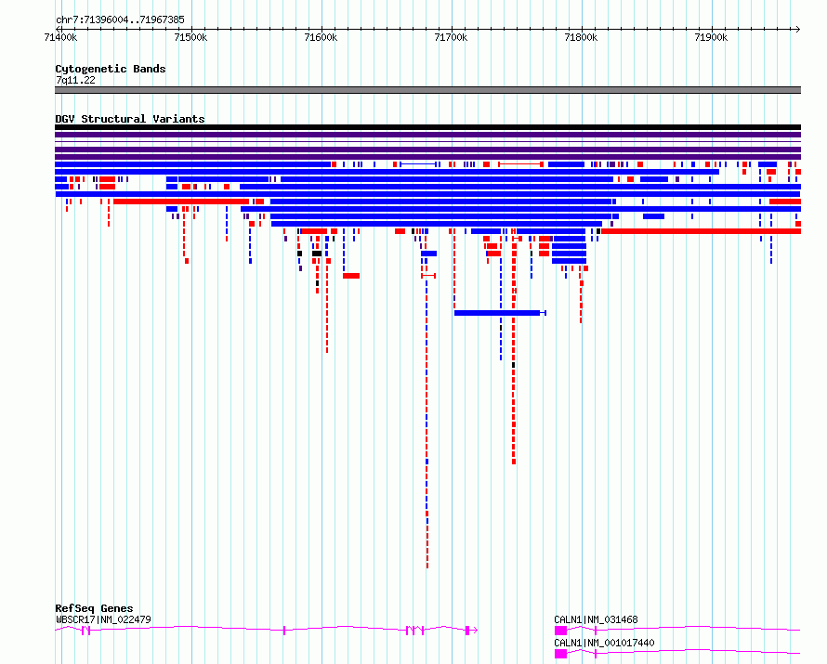Select the DGV Structural Variants track title
The height and width of the screenshot is (664, 827).
coord(130,119)
